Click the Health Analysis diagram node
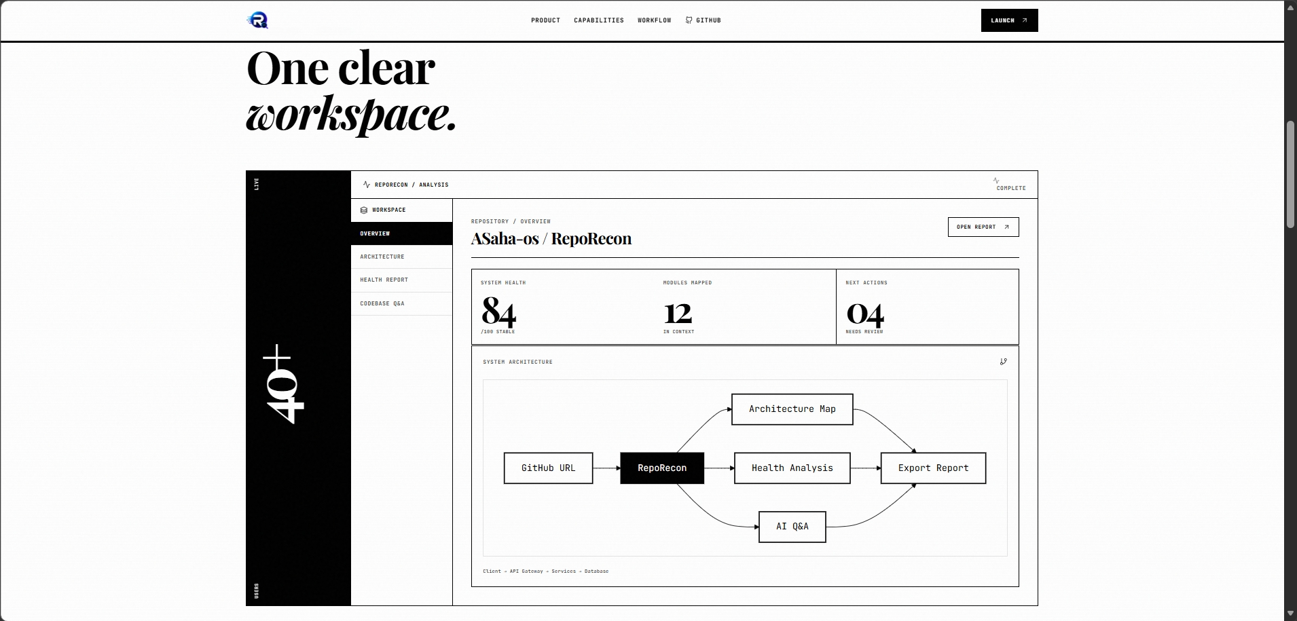 click(792, 468)
